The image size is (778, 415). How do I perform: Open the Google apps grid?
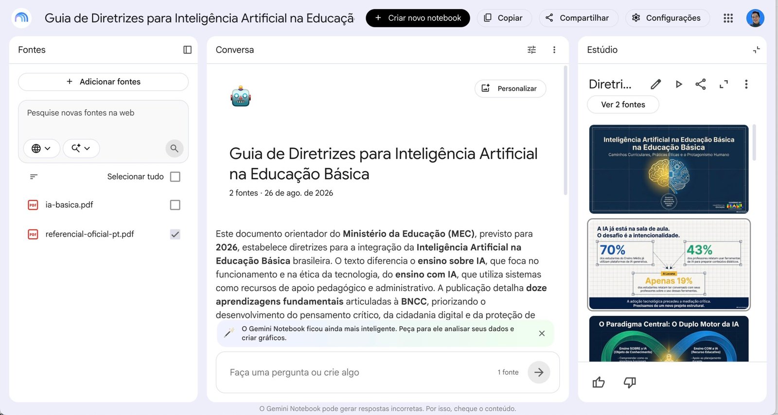pyautogui.click(x=728, y=18)
